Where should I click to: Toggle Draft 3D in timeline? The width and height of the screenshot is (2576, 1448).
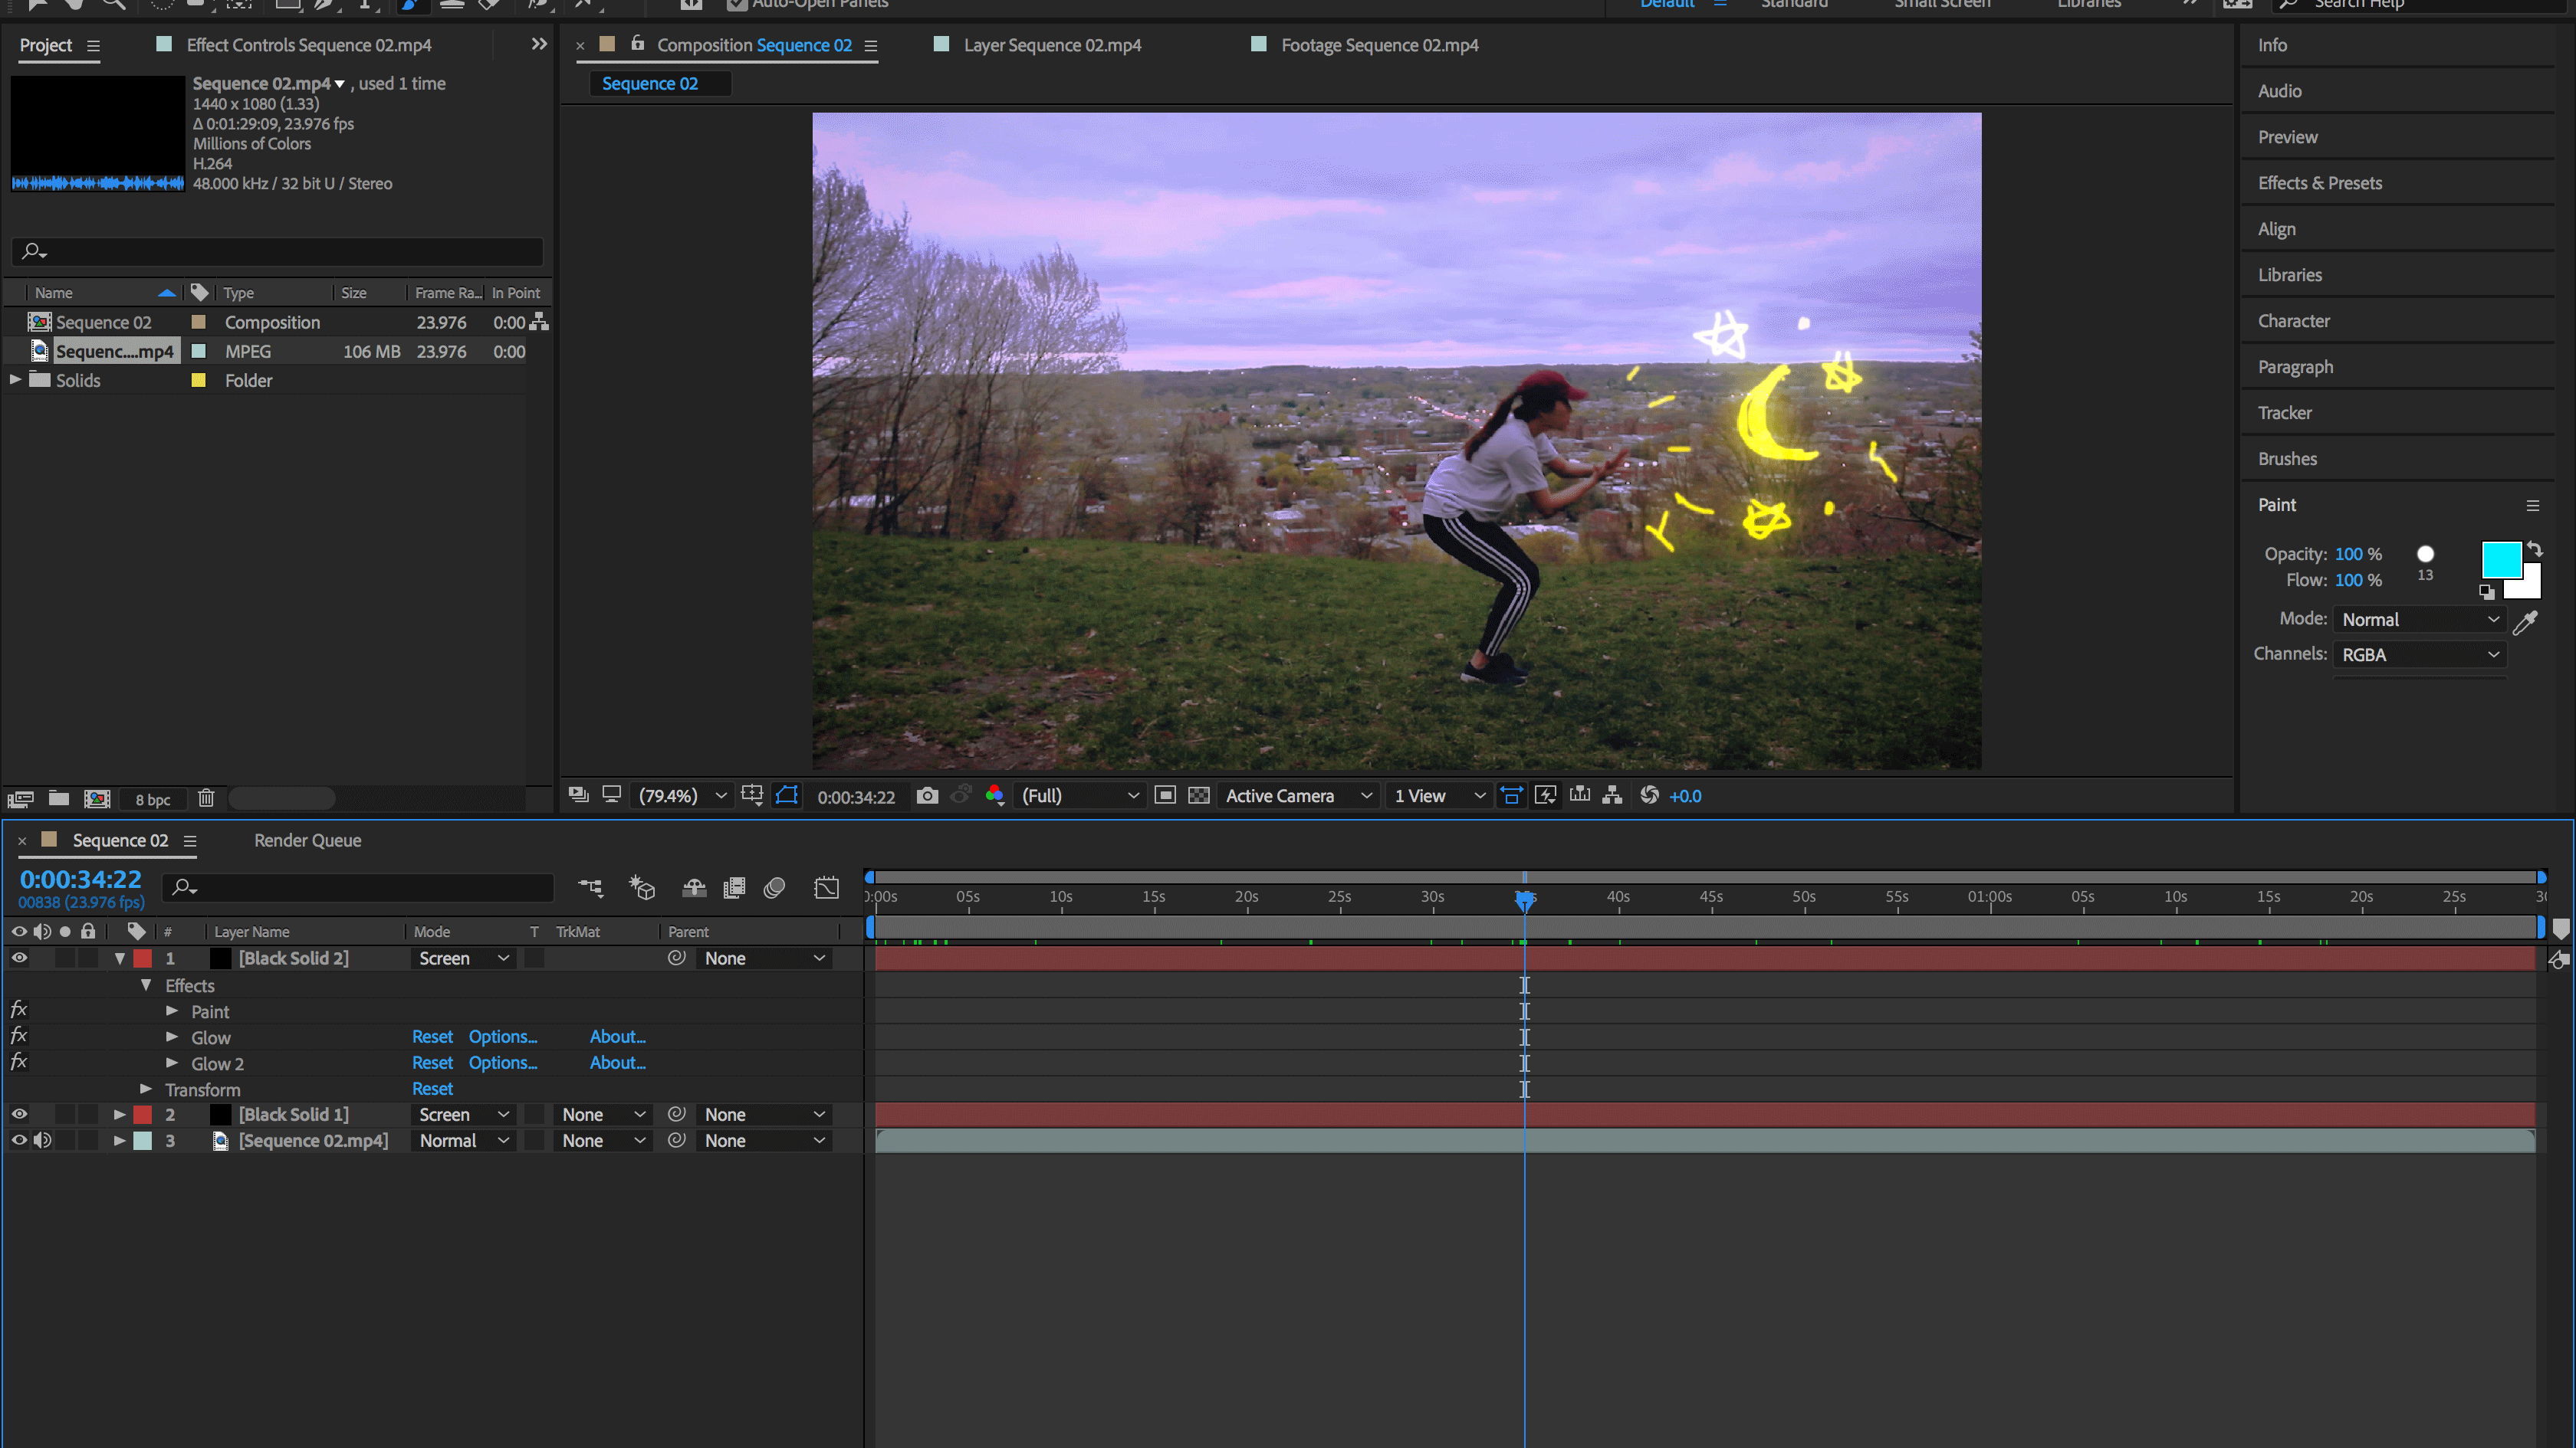click(x=642, y=887)
